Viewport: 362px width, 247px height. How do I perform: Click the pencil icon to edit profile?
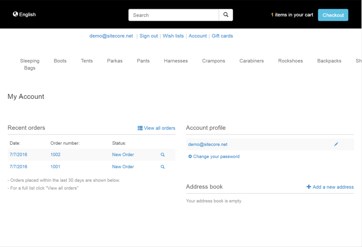(x=336, y=144)
